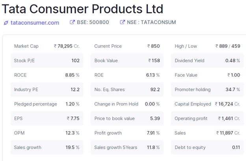Click the High / Low row

click(207, 46)
